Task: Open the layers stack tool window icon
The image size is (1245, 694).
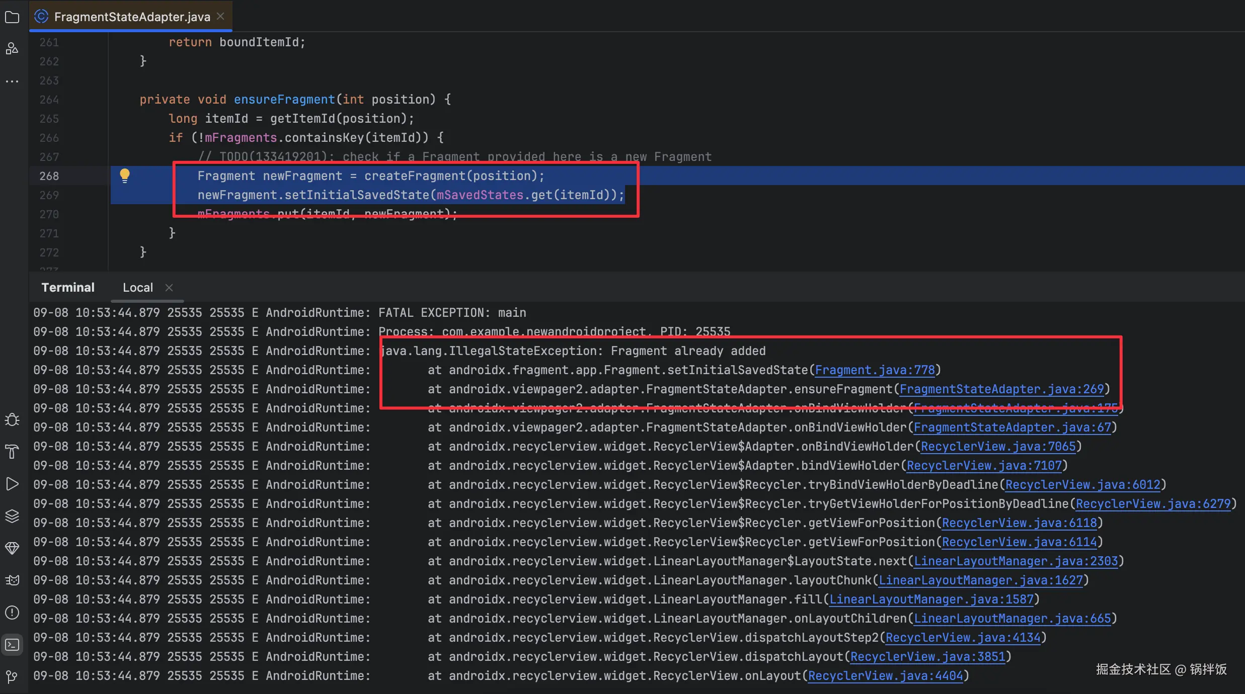Action: [12, 516]
